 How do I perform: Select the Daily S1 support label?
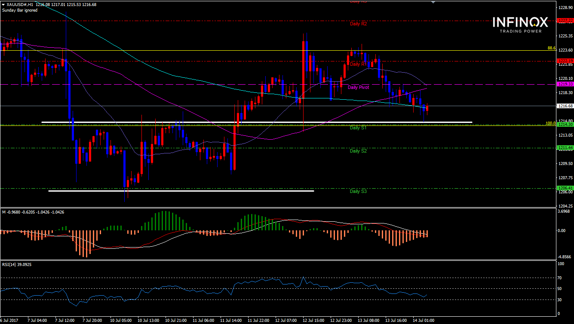coord(358,128)
